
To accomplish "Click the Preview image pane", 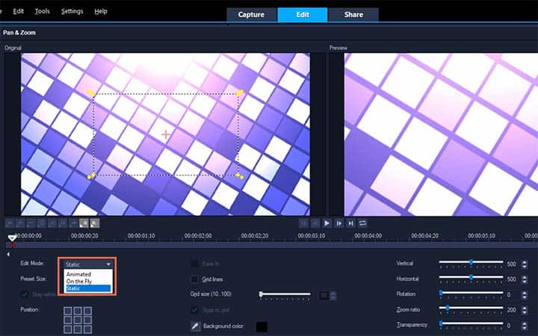I will click(442, 134).
